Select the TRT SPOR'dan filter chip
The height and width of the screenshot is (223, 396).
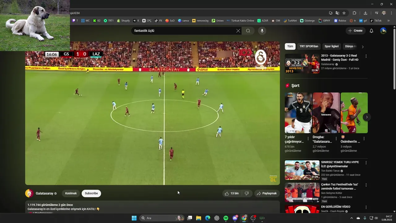tap(309, 46)
